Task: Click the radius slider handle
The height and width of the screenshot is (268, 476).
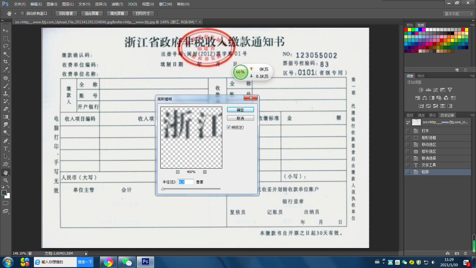Action: coord(163,189)
